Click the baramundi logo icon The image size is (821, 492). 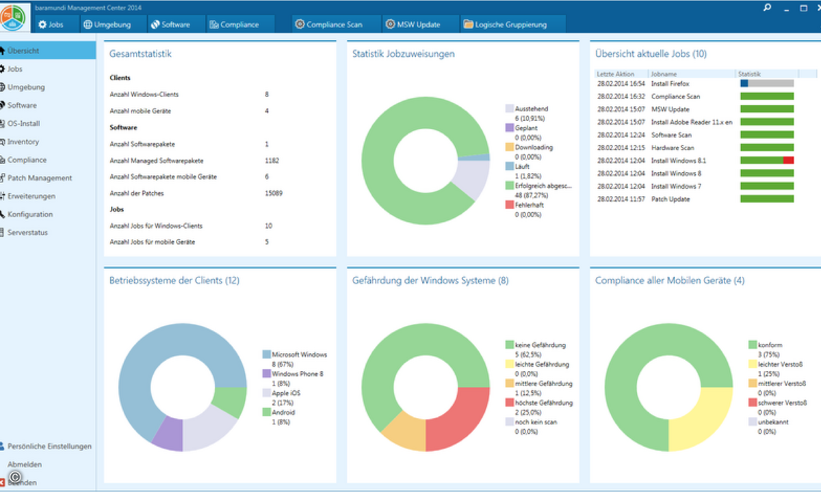click(x=13, y=18)
